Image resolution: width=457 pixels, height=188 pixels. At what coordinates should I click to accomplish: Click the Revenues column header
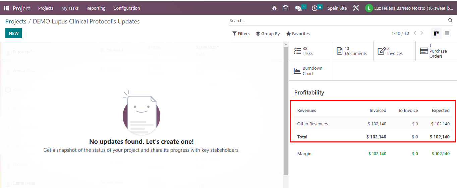click(307, 110)
